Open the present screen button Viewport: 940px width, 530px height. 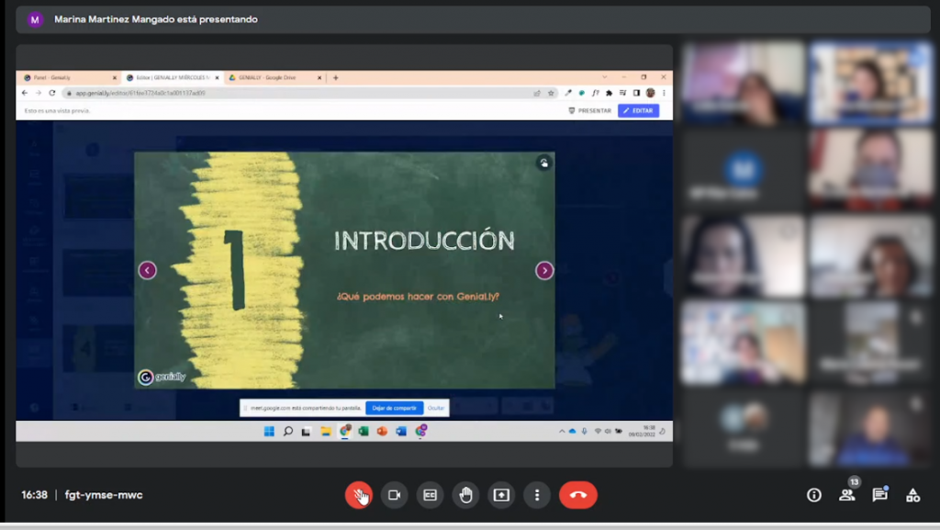(x=501, y=495)
